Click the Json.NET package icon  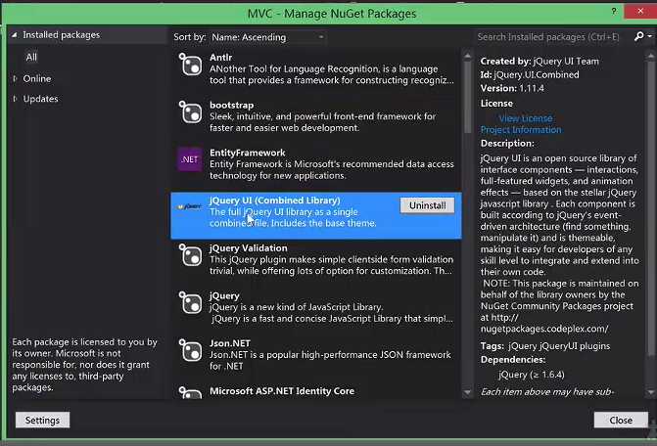point(190,350)
